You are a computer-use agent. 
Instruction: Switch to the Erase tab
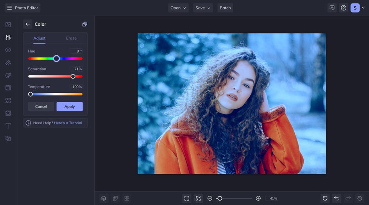click(x=71, y=38)
